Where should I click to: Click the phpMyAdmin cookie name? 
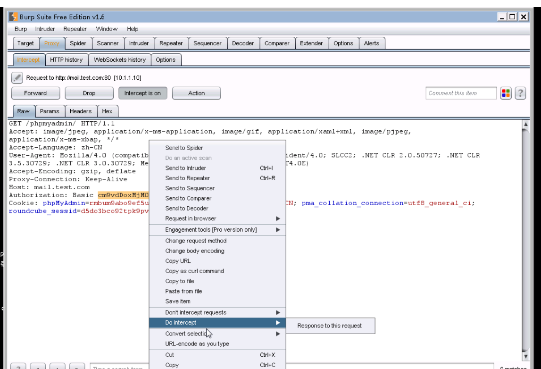(x=64, y=203)
